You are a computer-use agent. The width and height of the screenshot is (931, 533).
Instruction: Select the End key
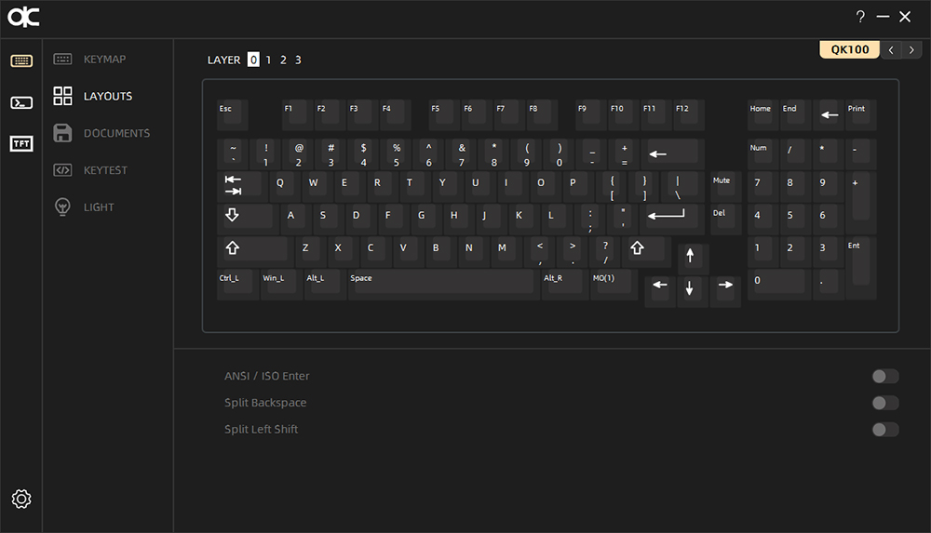pyautogui.click(x=795, y=114)
